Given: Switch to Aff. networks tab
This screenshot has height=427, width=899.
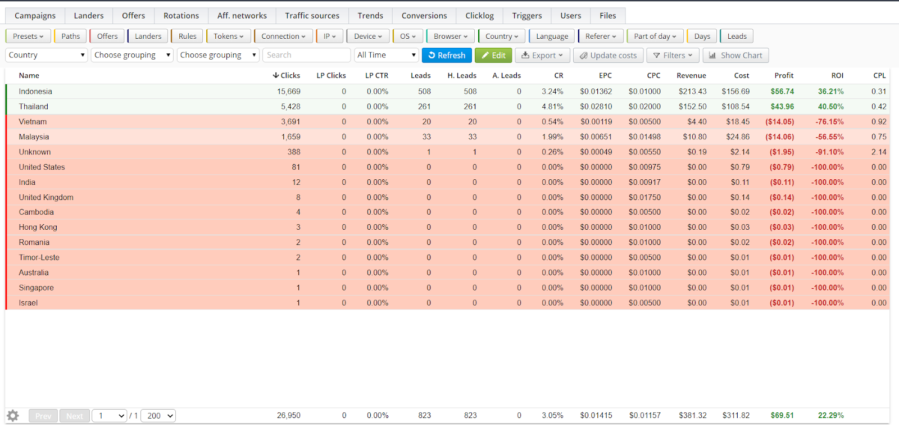Looking at the screenshot, I should coord(242,16).
